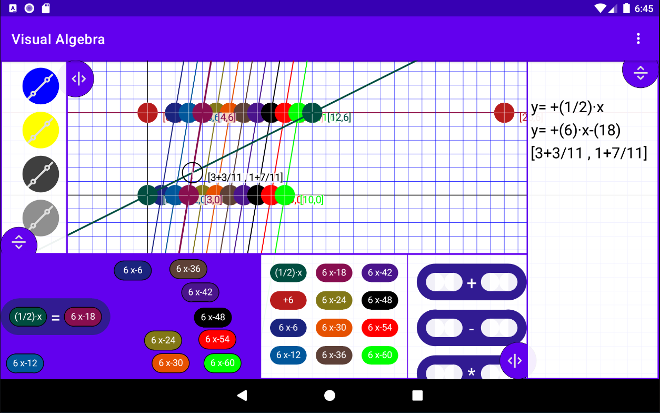Tap the Android home button
This screenshot has height=413, width=660.
point(330,395)
